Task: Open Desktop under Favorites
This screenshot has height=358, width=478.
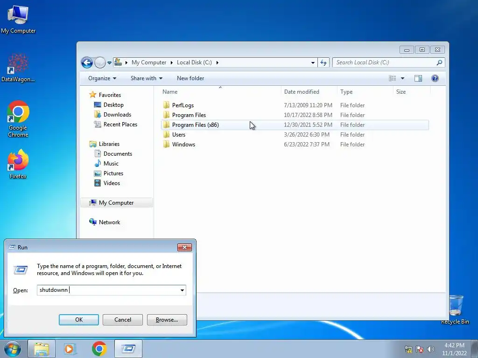Action: point(113,105)
